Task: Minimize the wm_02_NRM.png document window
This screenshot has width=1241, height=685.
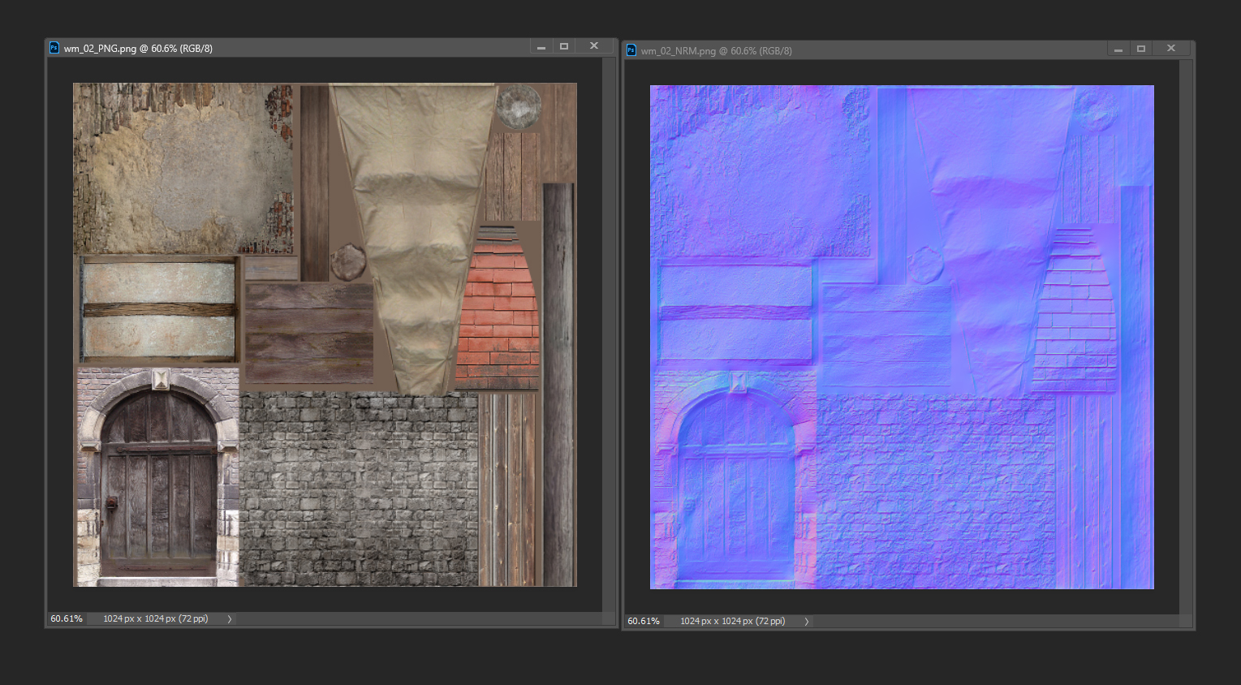Action: pyautogui.click(x=1118, y=50)
